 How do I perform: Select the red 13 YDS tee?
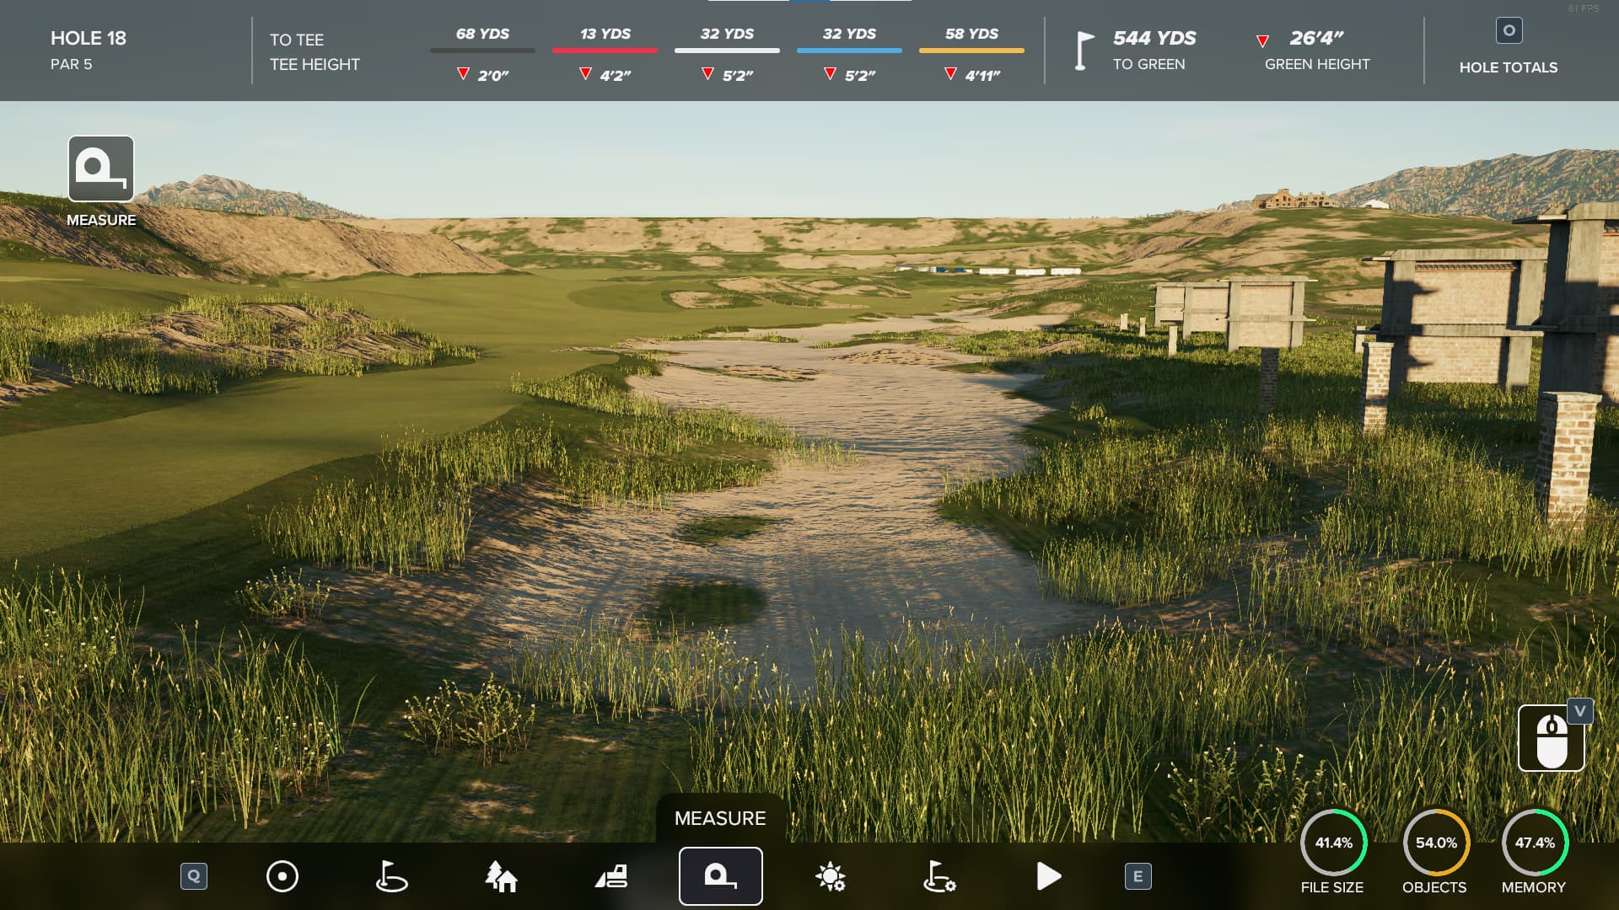tap(605, 42)
